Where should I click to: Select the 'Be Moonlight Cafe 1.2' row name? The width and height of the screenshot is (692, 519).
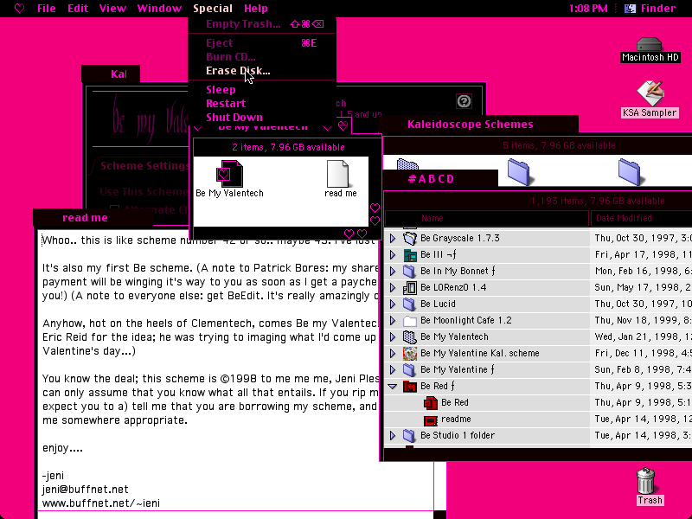(x=466, y=320)
